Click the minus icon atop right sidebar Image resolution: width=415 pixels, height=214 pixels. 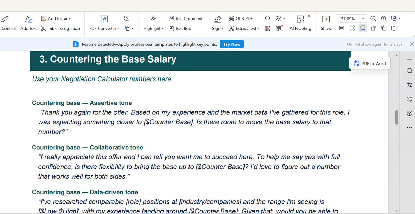pyautogui.click(x=409, y=60)
